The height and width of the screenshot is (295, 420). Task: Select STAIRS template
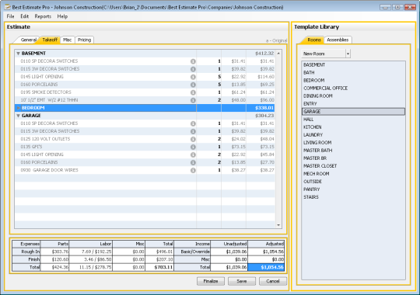353,197
